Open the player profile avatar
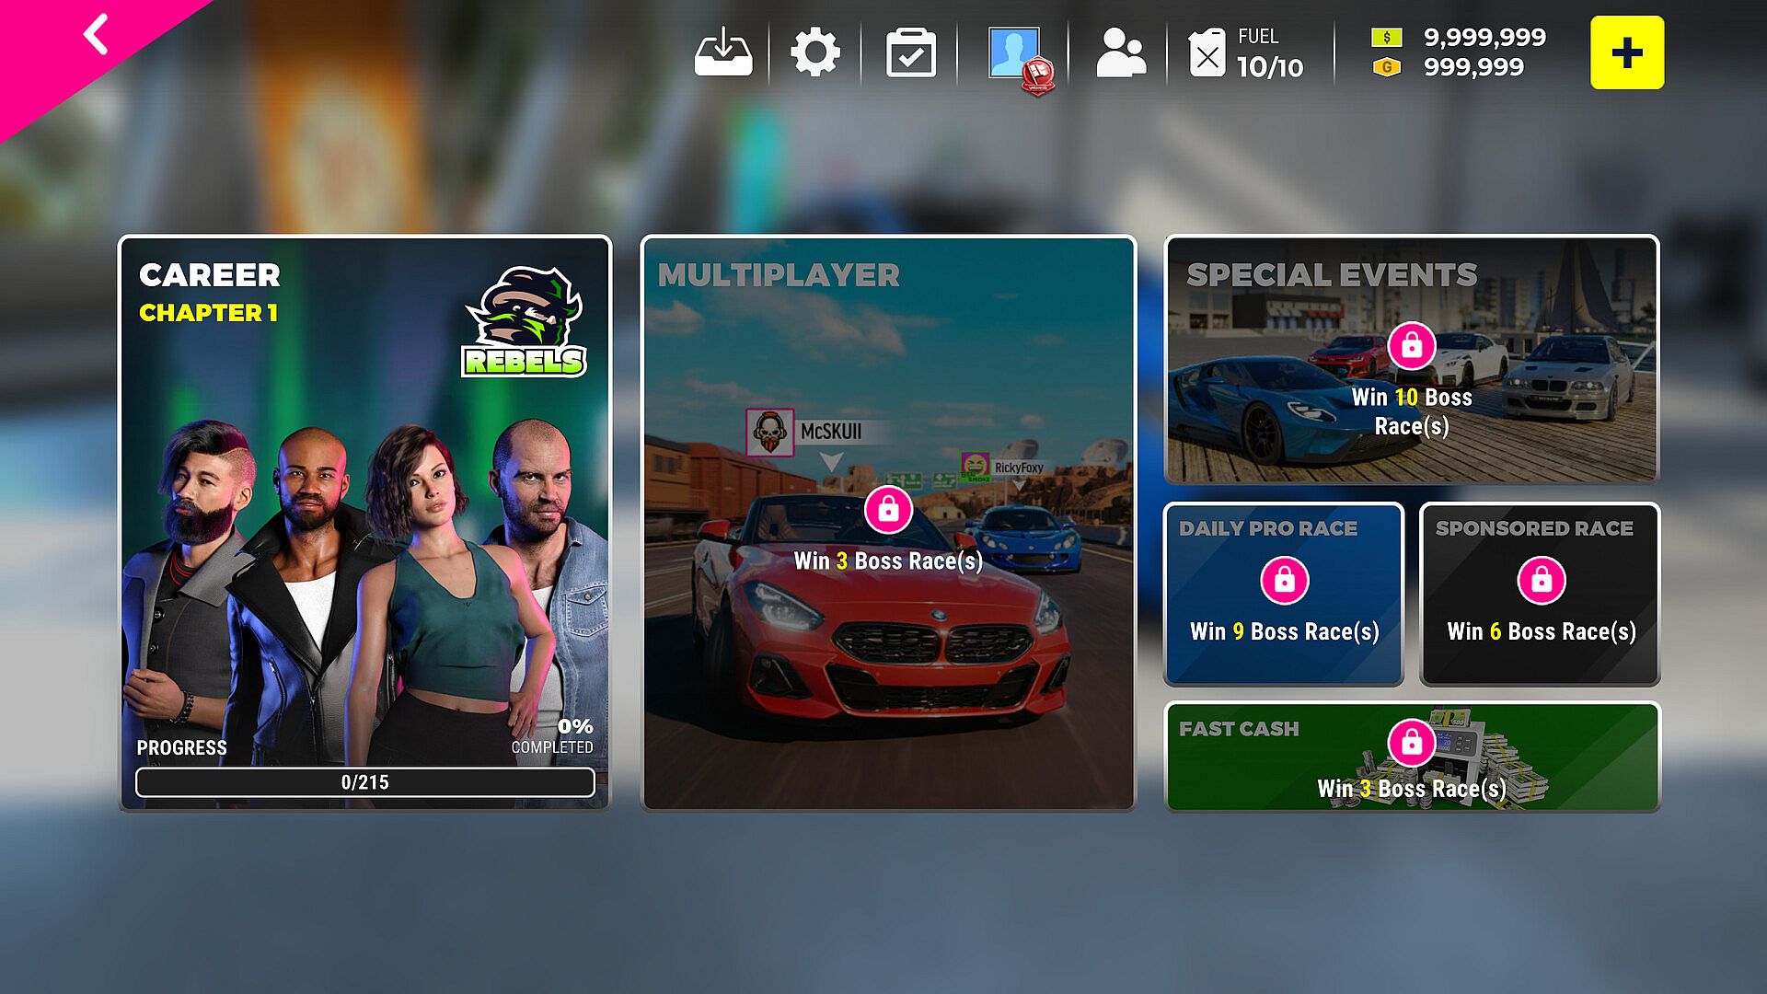The image size is (1767, 994). [1014, 52]
